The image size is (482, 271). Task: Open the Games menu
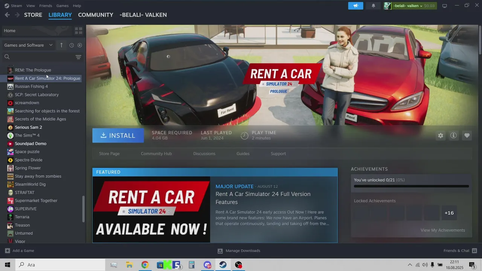[63, 6]
